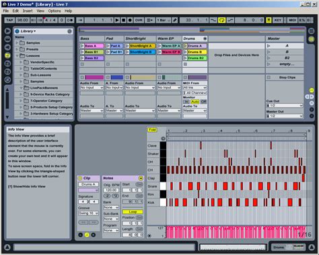
Task: Open the Groove Swing 16 dropdown
Action: (88, 213)
